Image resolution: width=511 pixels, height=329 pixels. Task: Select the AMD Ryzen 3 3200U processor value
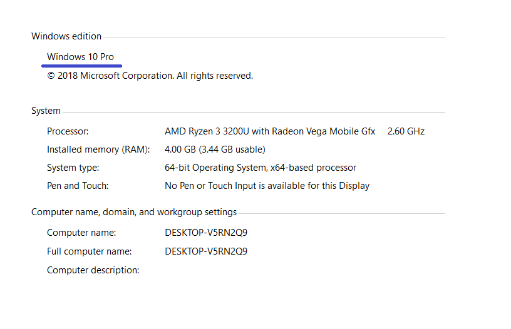(270, 131)
